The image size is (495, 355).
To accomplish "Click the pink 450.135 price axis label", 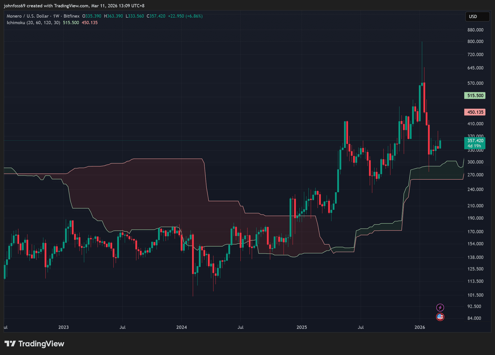I will tap(475, 112).
